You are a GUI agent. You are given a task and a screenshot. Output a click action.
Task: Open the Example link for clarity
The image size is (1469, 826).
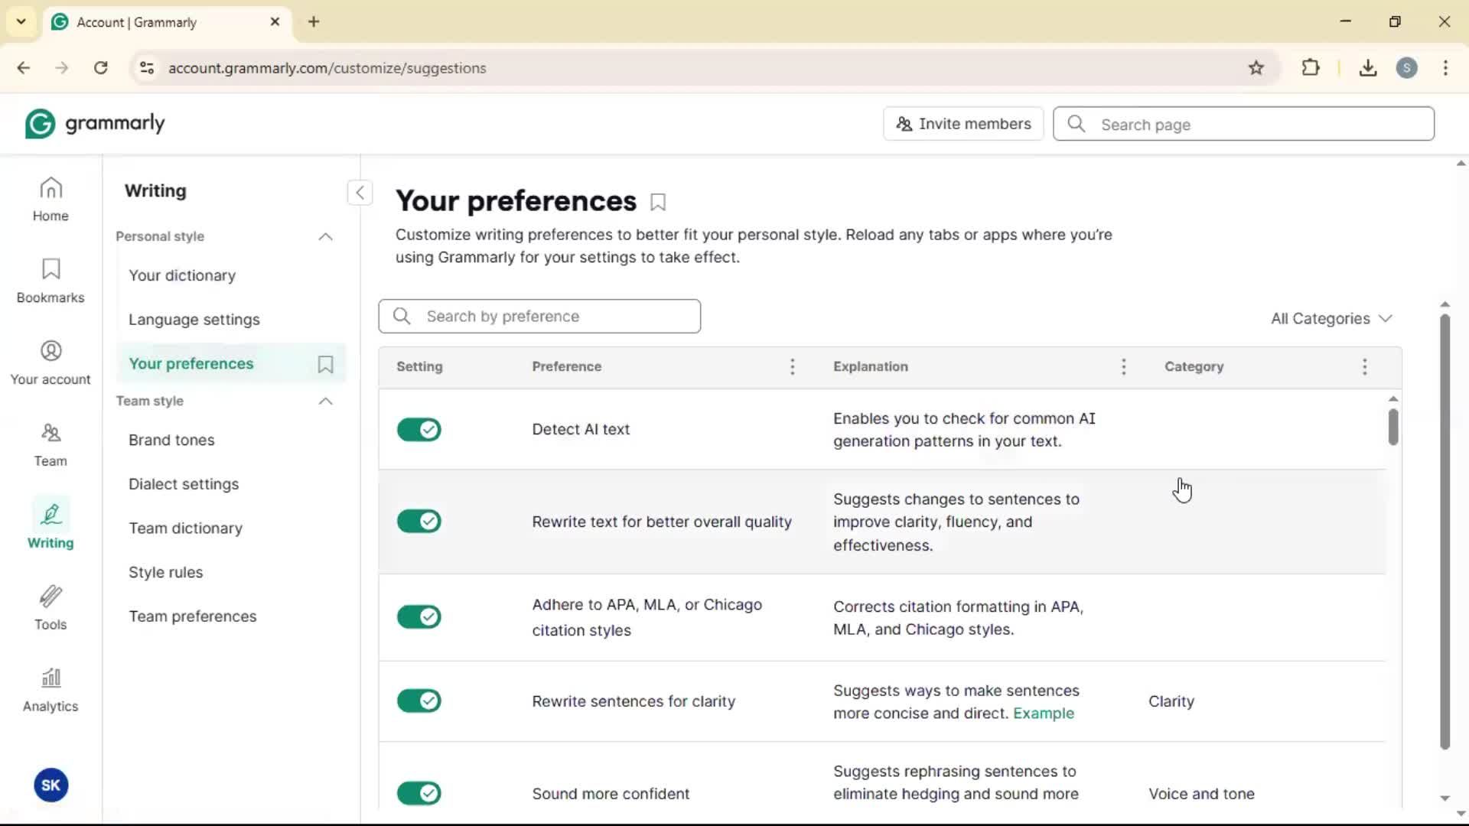[1043, 714]
